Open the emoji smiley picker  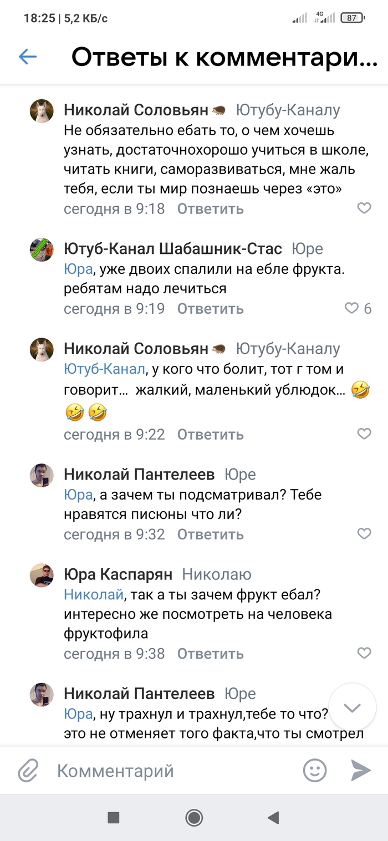pos(315,771)
